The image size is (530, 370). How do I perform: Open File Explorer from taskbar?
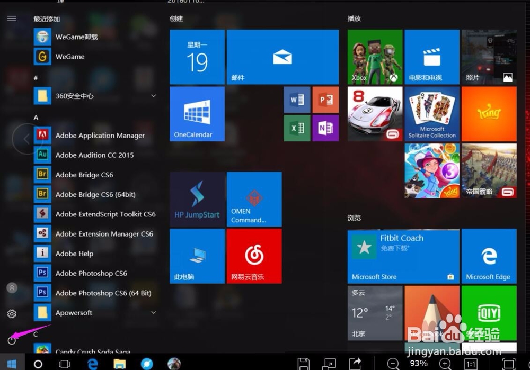(x=119, y=364)
